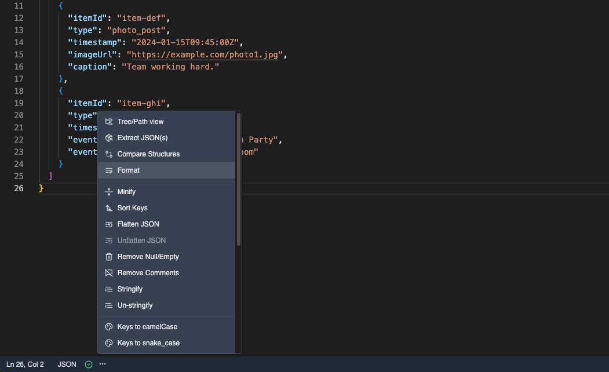609x372 pixels.
Task: Click the "photo_post" value text
Action: tap(136, 30)
